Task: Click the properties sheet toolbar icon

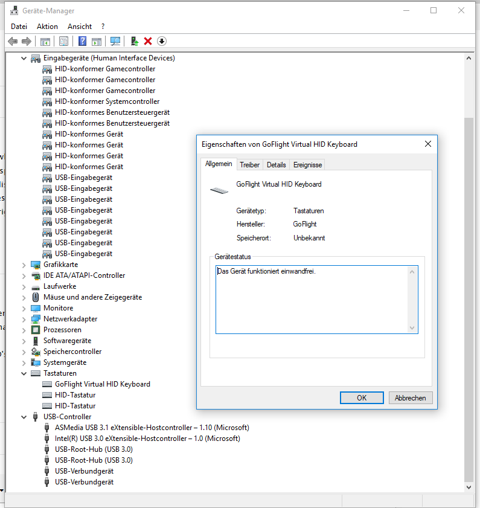Action: [x=63, y=41]
